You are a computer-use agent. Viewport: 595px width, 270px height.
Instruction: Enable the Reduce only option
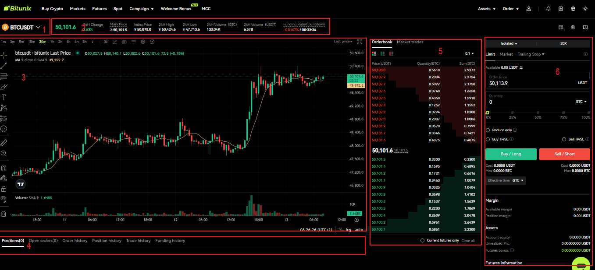[x=488, y=130]
